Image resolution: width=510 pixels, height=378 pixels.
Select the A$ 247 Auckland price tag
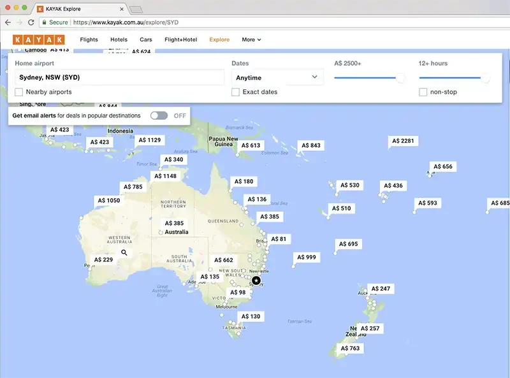381,289
